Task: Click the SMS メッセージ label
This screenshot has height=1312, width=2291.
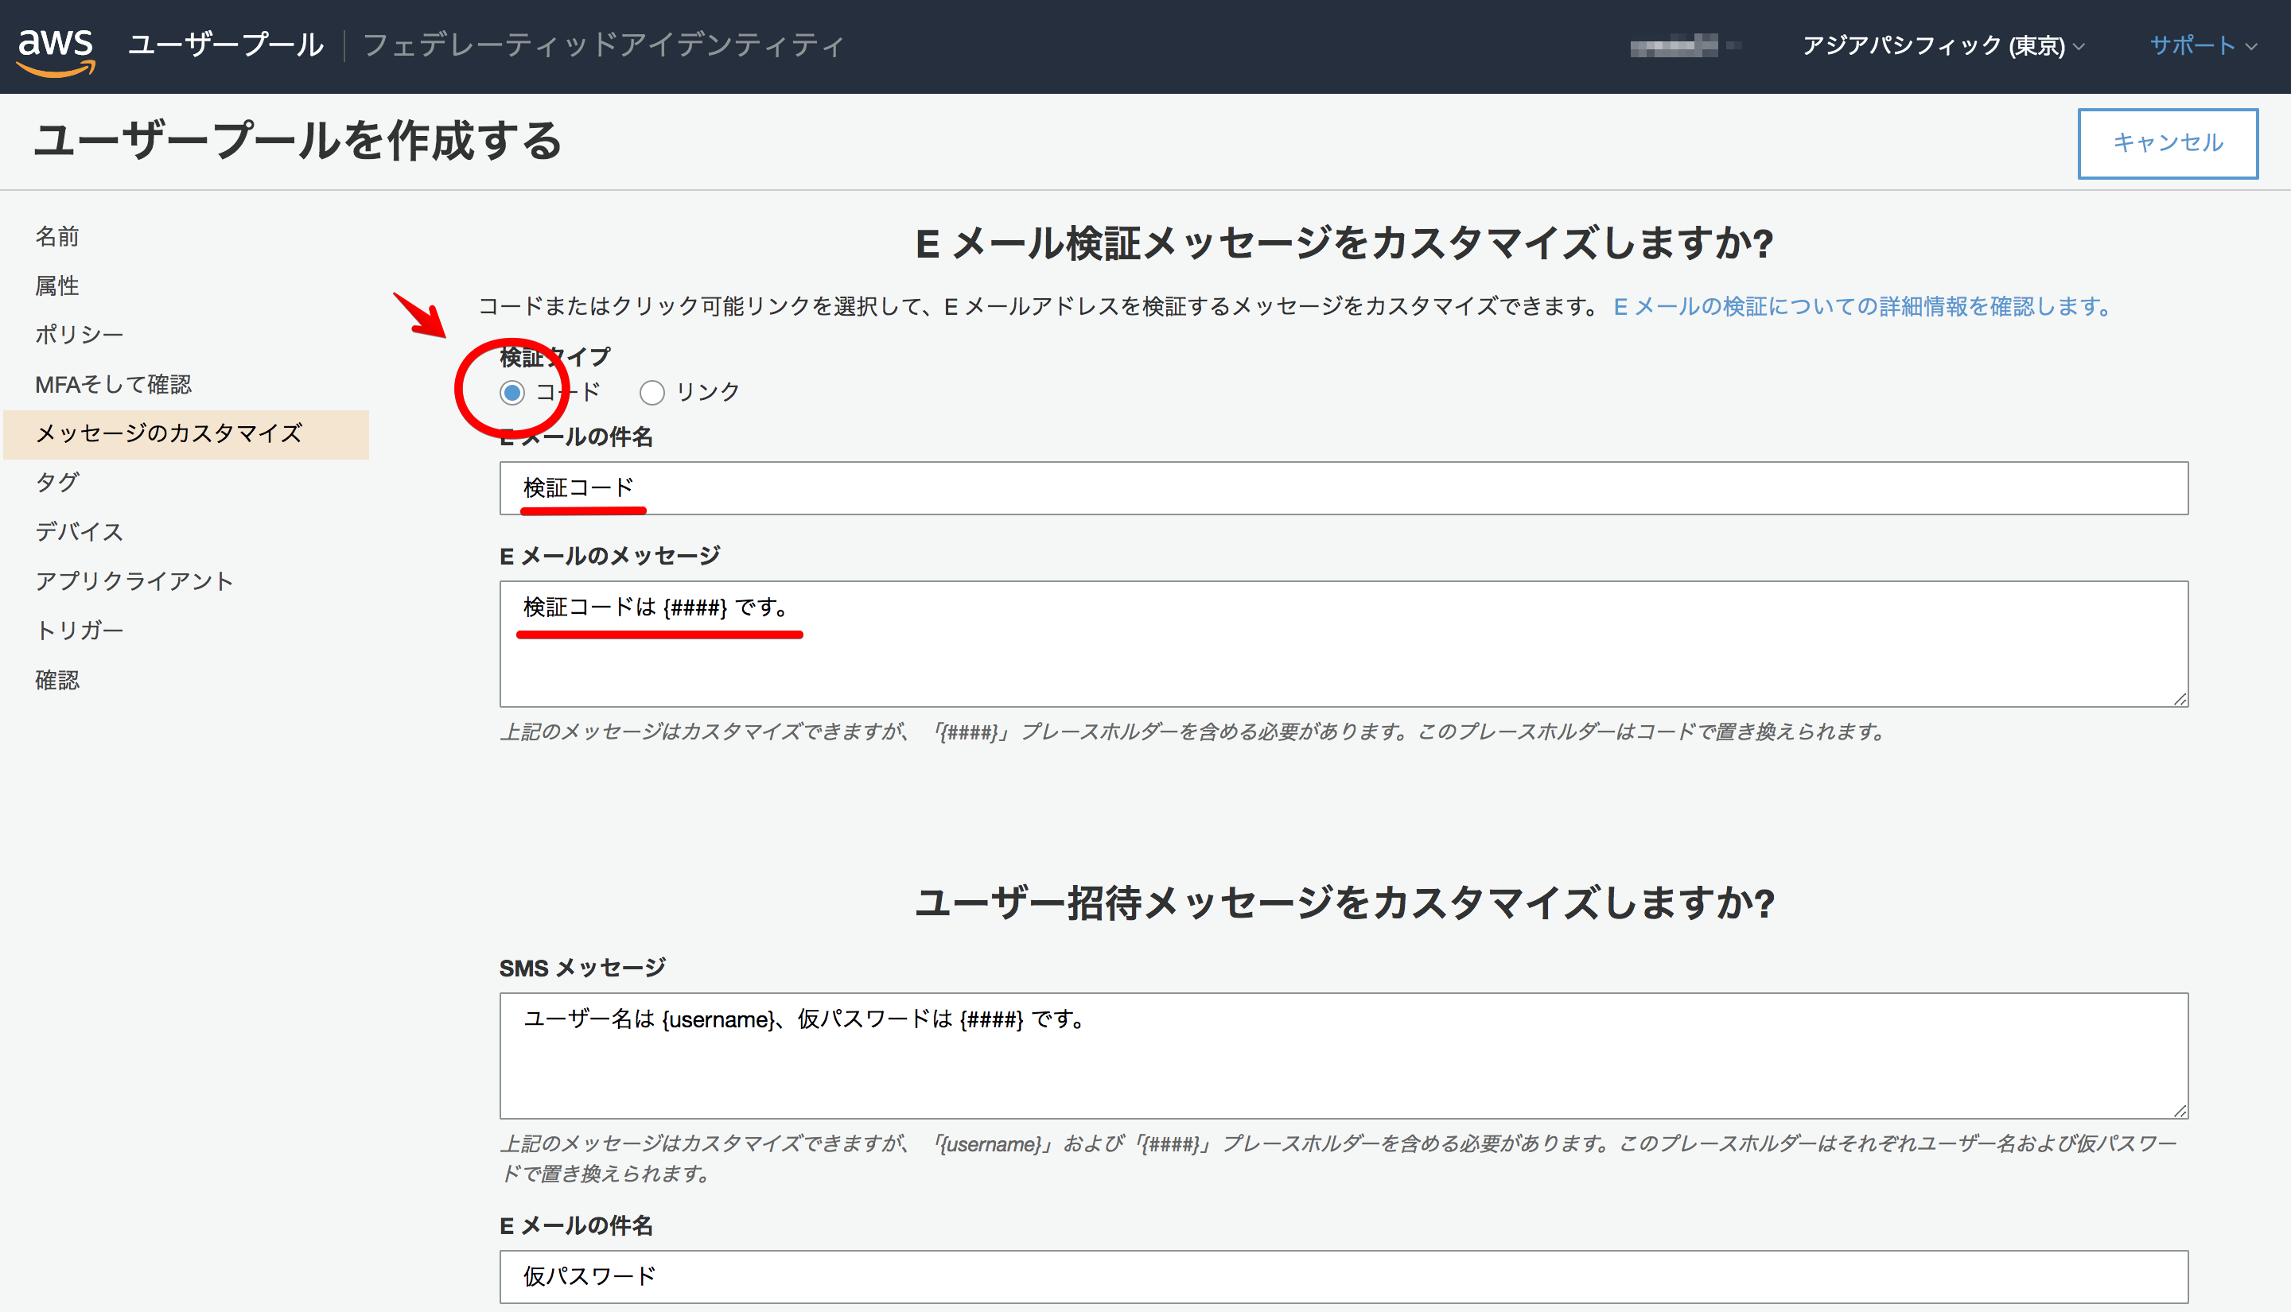Action: point(582,968)
